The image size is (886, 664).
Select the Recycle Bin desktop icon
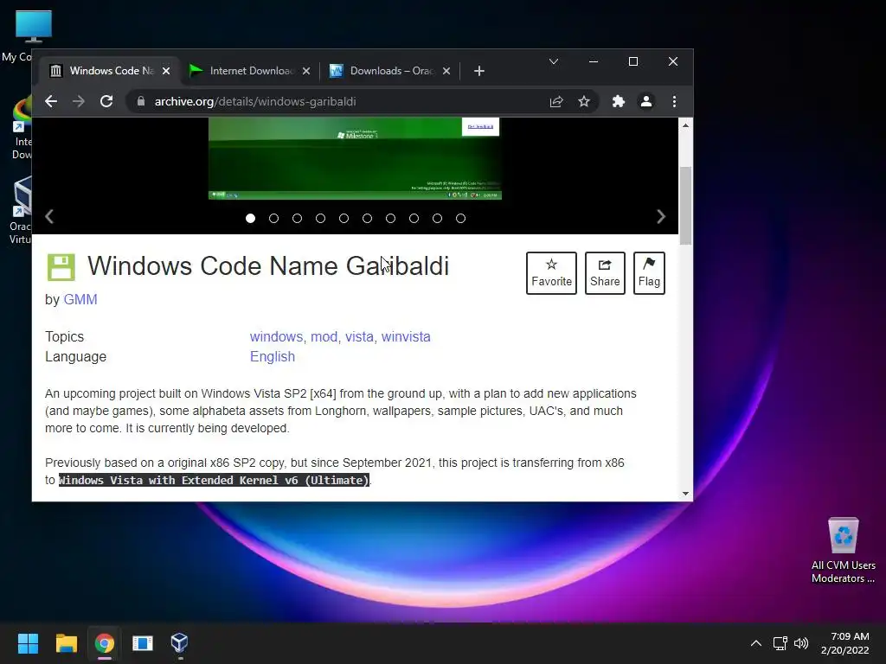[x=844, y=550]
